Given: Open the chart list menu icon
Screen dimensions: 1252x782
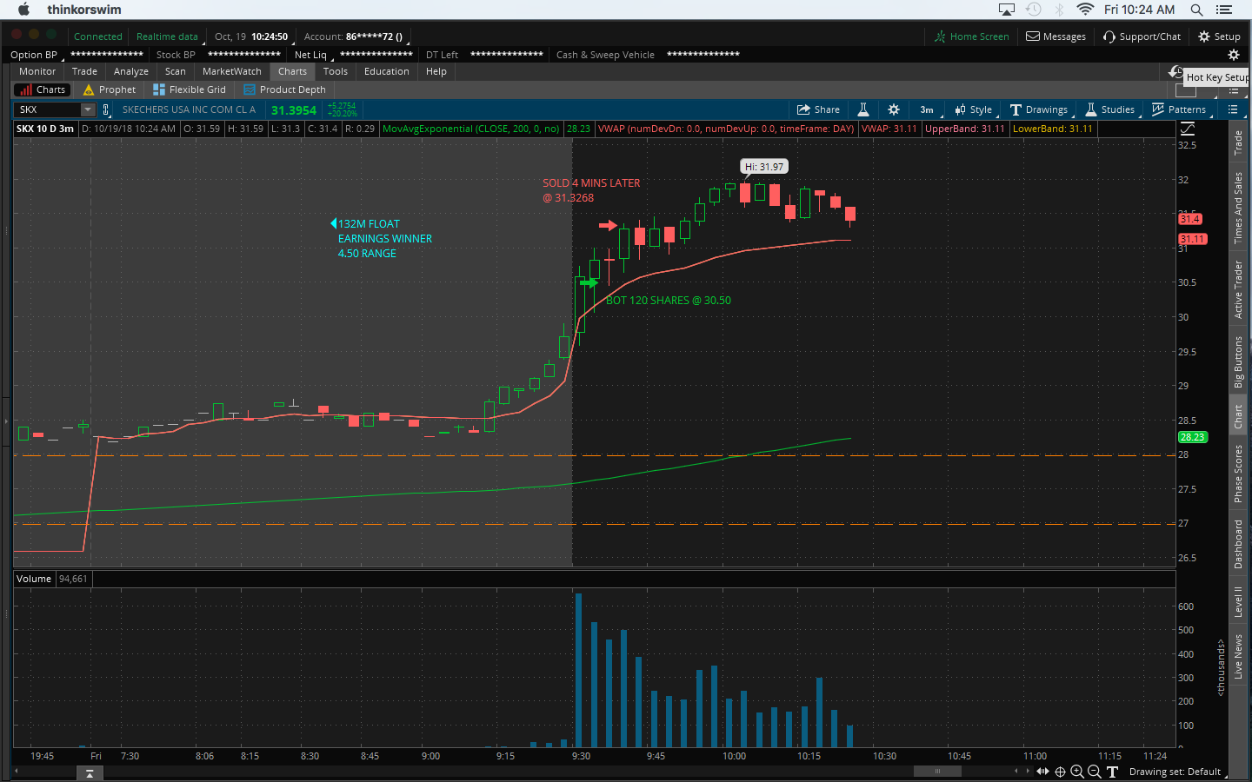Looking at the screenshot, I should click(x=1233, y=109).
